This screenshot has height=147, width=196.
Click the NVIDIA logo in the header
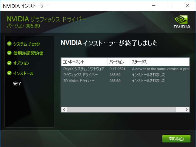click(182, 22)
